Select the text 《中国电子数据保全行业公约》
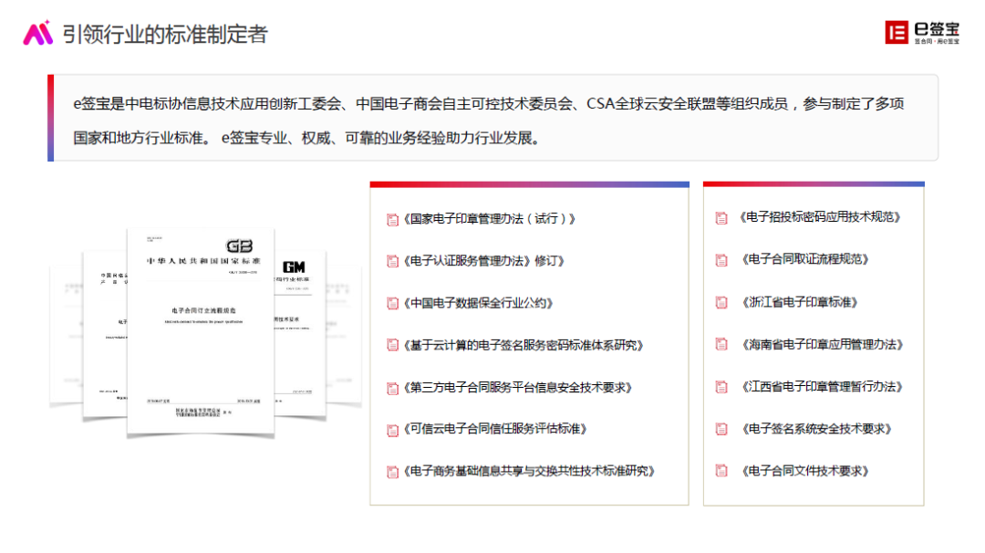The width and height of the screenshot is (985, 553). (478, 303)
